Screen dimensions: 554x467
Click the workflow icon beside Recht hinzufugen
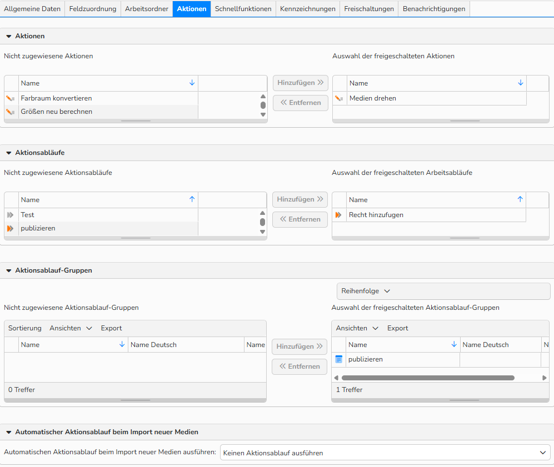(338, 215)
